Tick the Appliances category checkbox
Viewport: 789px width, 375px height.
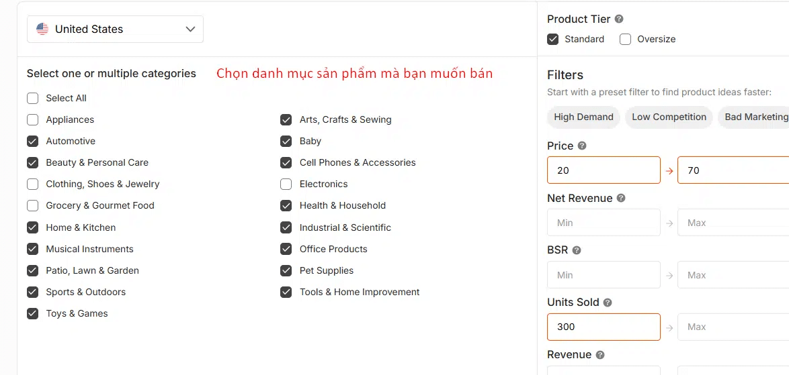point(32,119)
